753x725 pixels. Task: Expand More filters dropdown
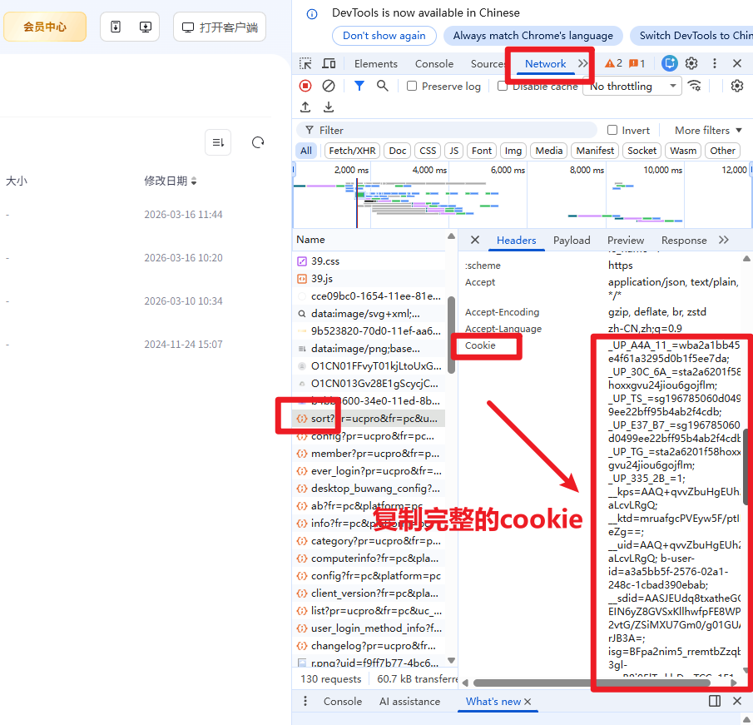tap(708, 130)
